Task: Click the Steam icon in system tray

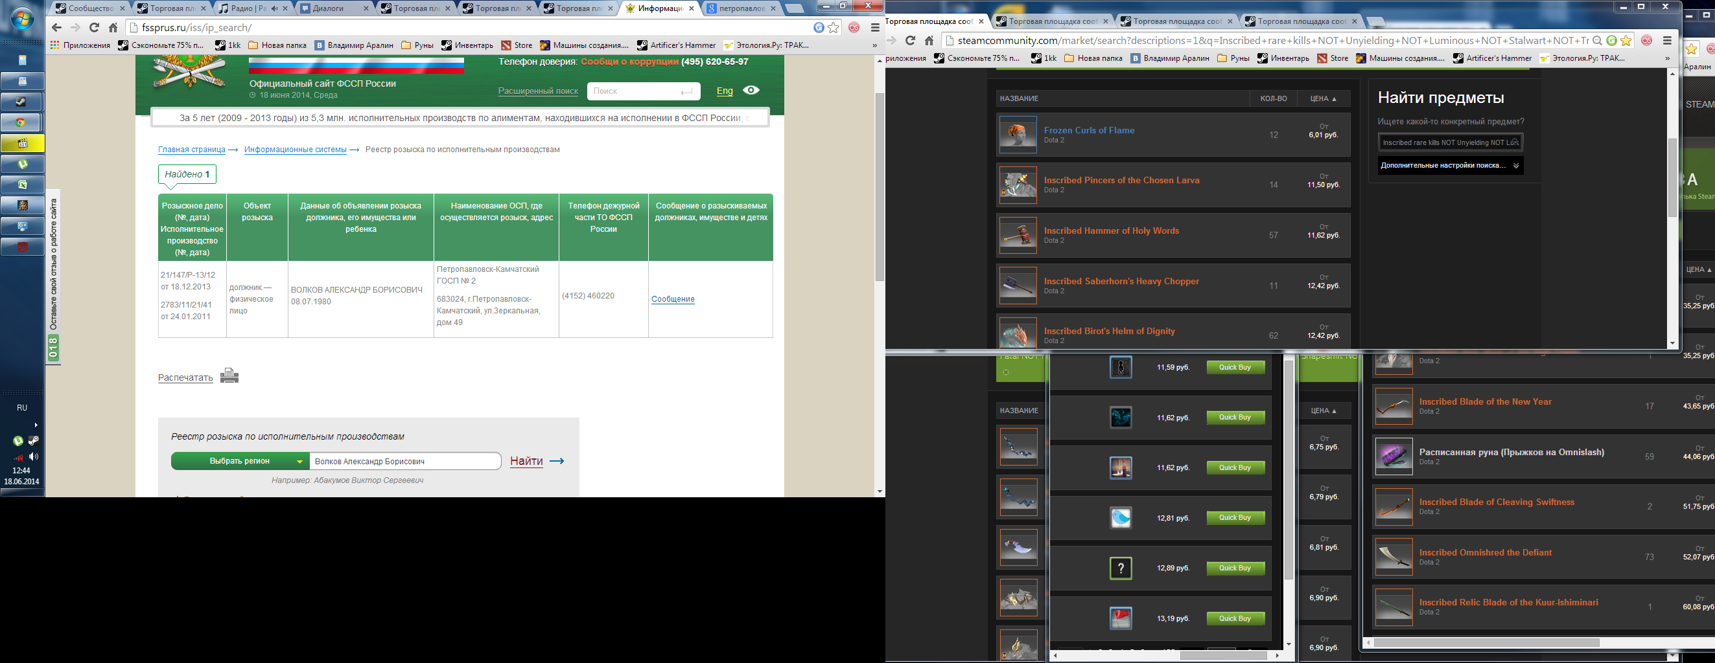Action: (x=33, y=441)
